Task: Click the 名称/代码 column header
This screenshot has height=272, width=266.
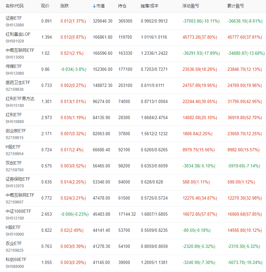Action: point(14,6)
